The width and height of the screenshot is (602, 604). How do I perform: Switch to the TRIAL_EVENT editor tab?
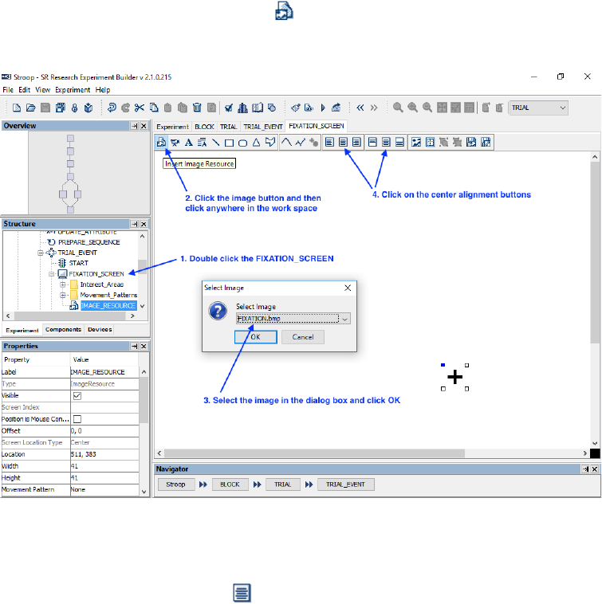click(263, 127)
